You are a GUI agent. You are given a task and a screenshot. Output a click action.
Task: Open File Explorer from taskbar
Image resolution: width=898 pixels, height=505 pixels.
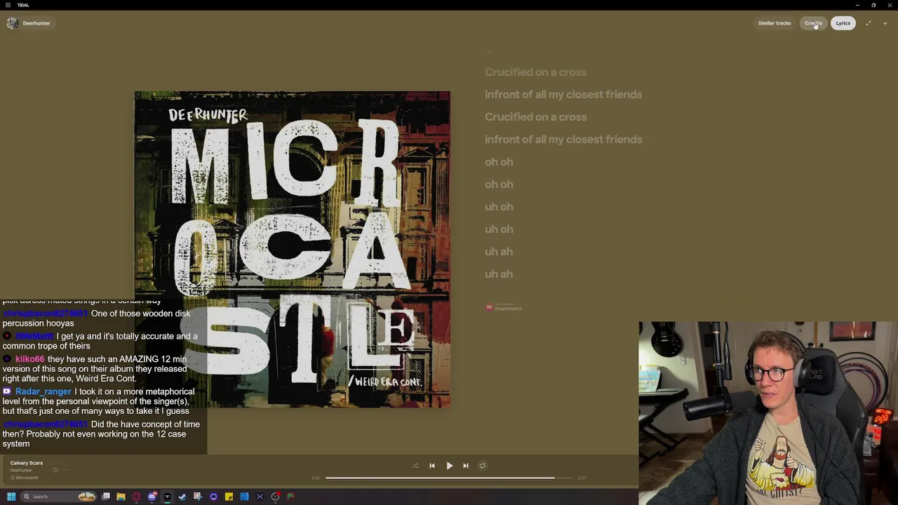(121, 497)
